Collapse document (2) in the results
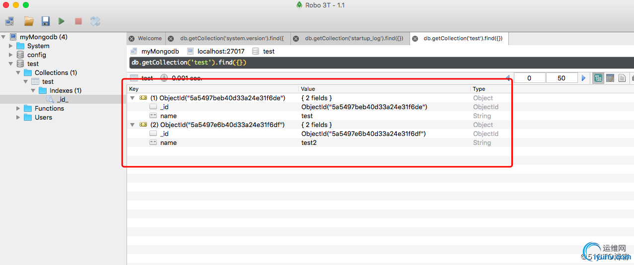The width and height of the screenshot is (634, 265). coord(133,125)
